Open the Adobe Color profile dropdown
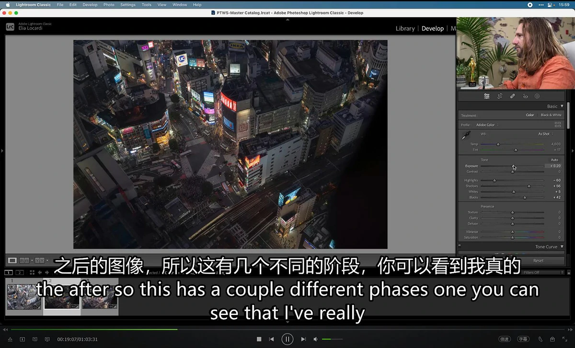This screenshot has width=575, height=348. [x=486, y=125]
